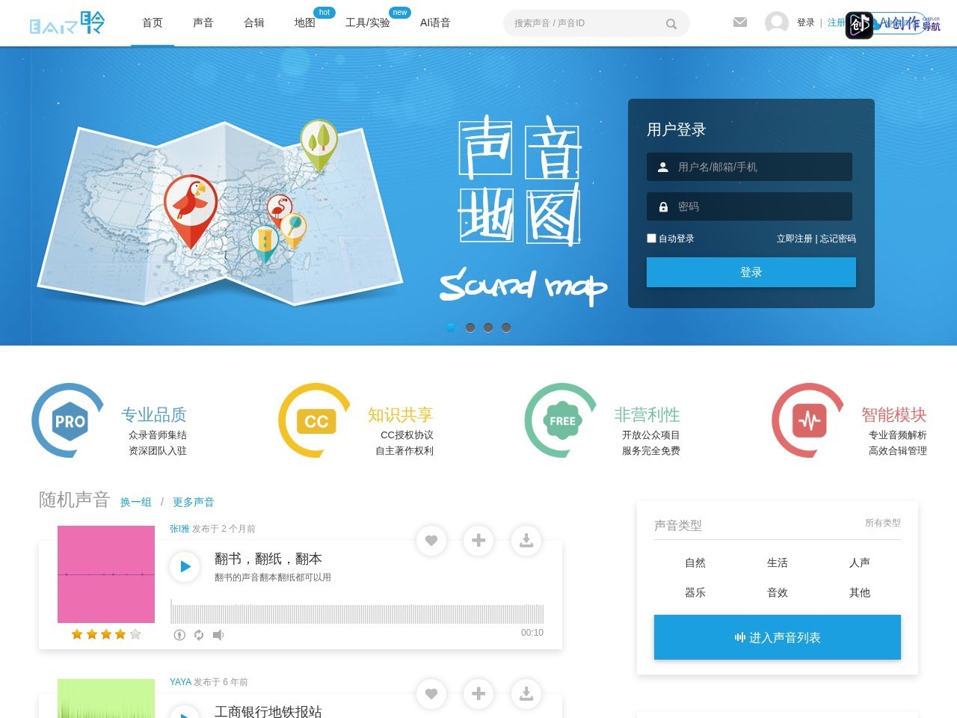Screen dimensions: 957x718
Task: Open the mail messages icon
Action: pos(740,22)
